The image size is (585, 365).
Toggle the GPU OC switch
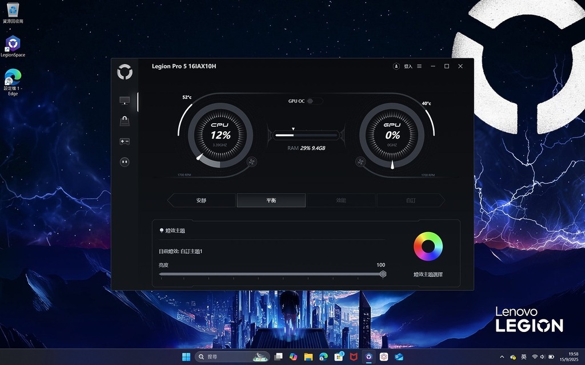tap(314, 101)
